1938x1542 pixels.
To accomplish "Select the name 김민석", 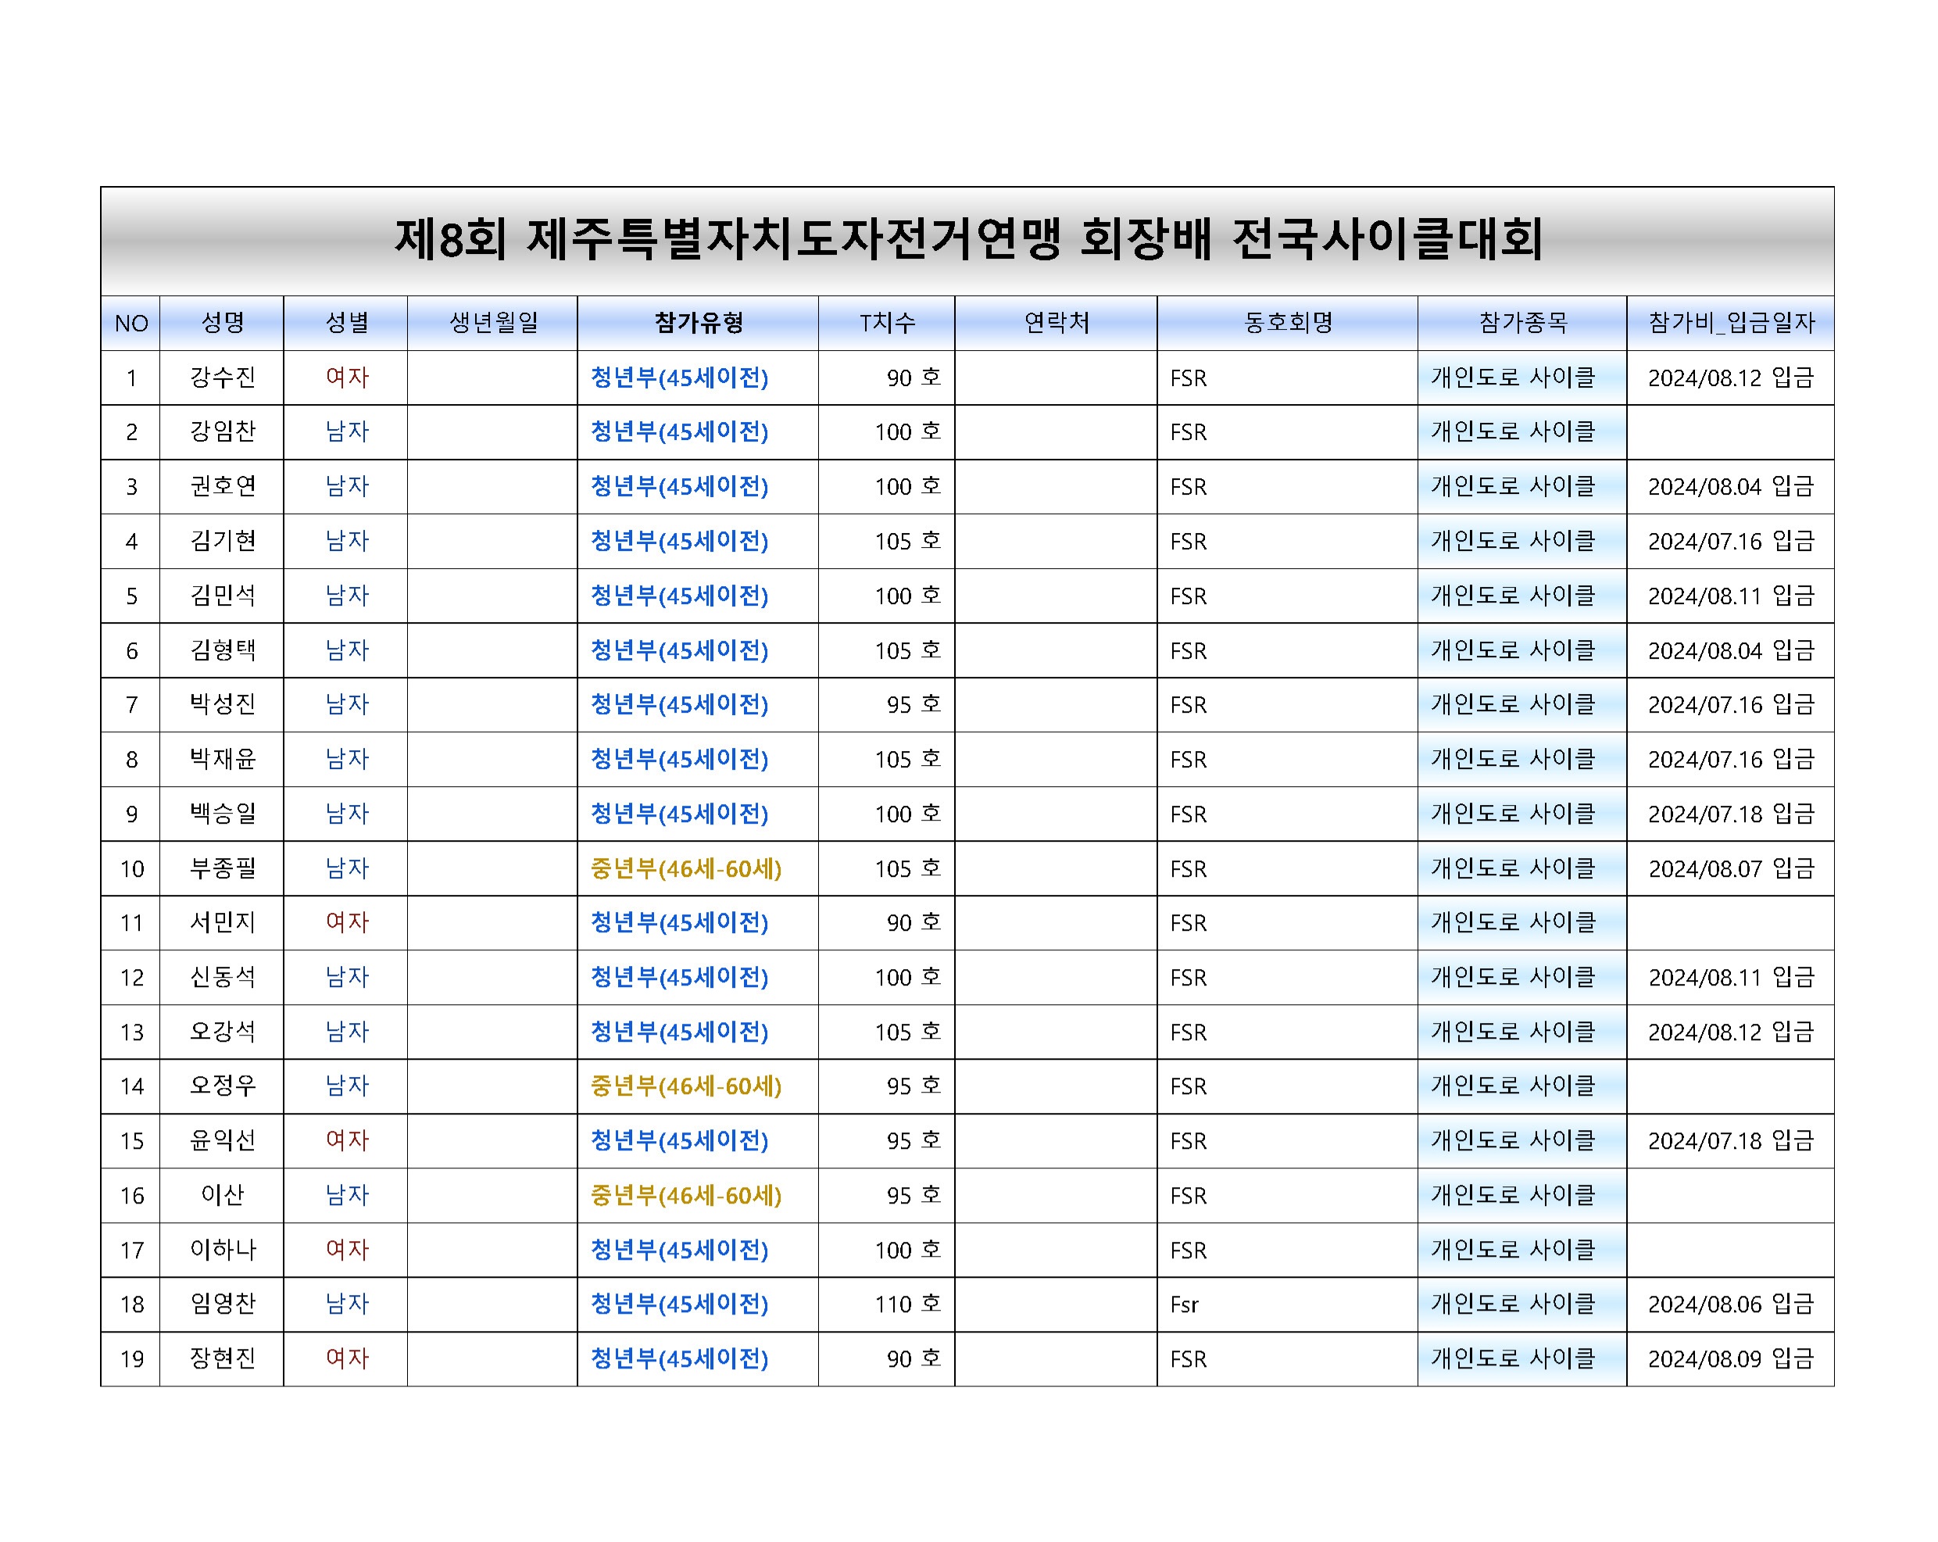I will [222, 596].
